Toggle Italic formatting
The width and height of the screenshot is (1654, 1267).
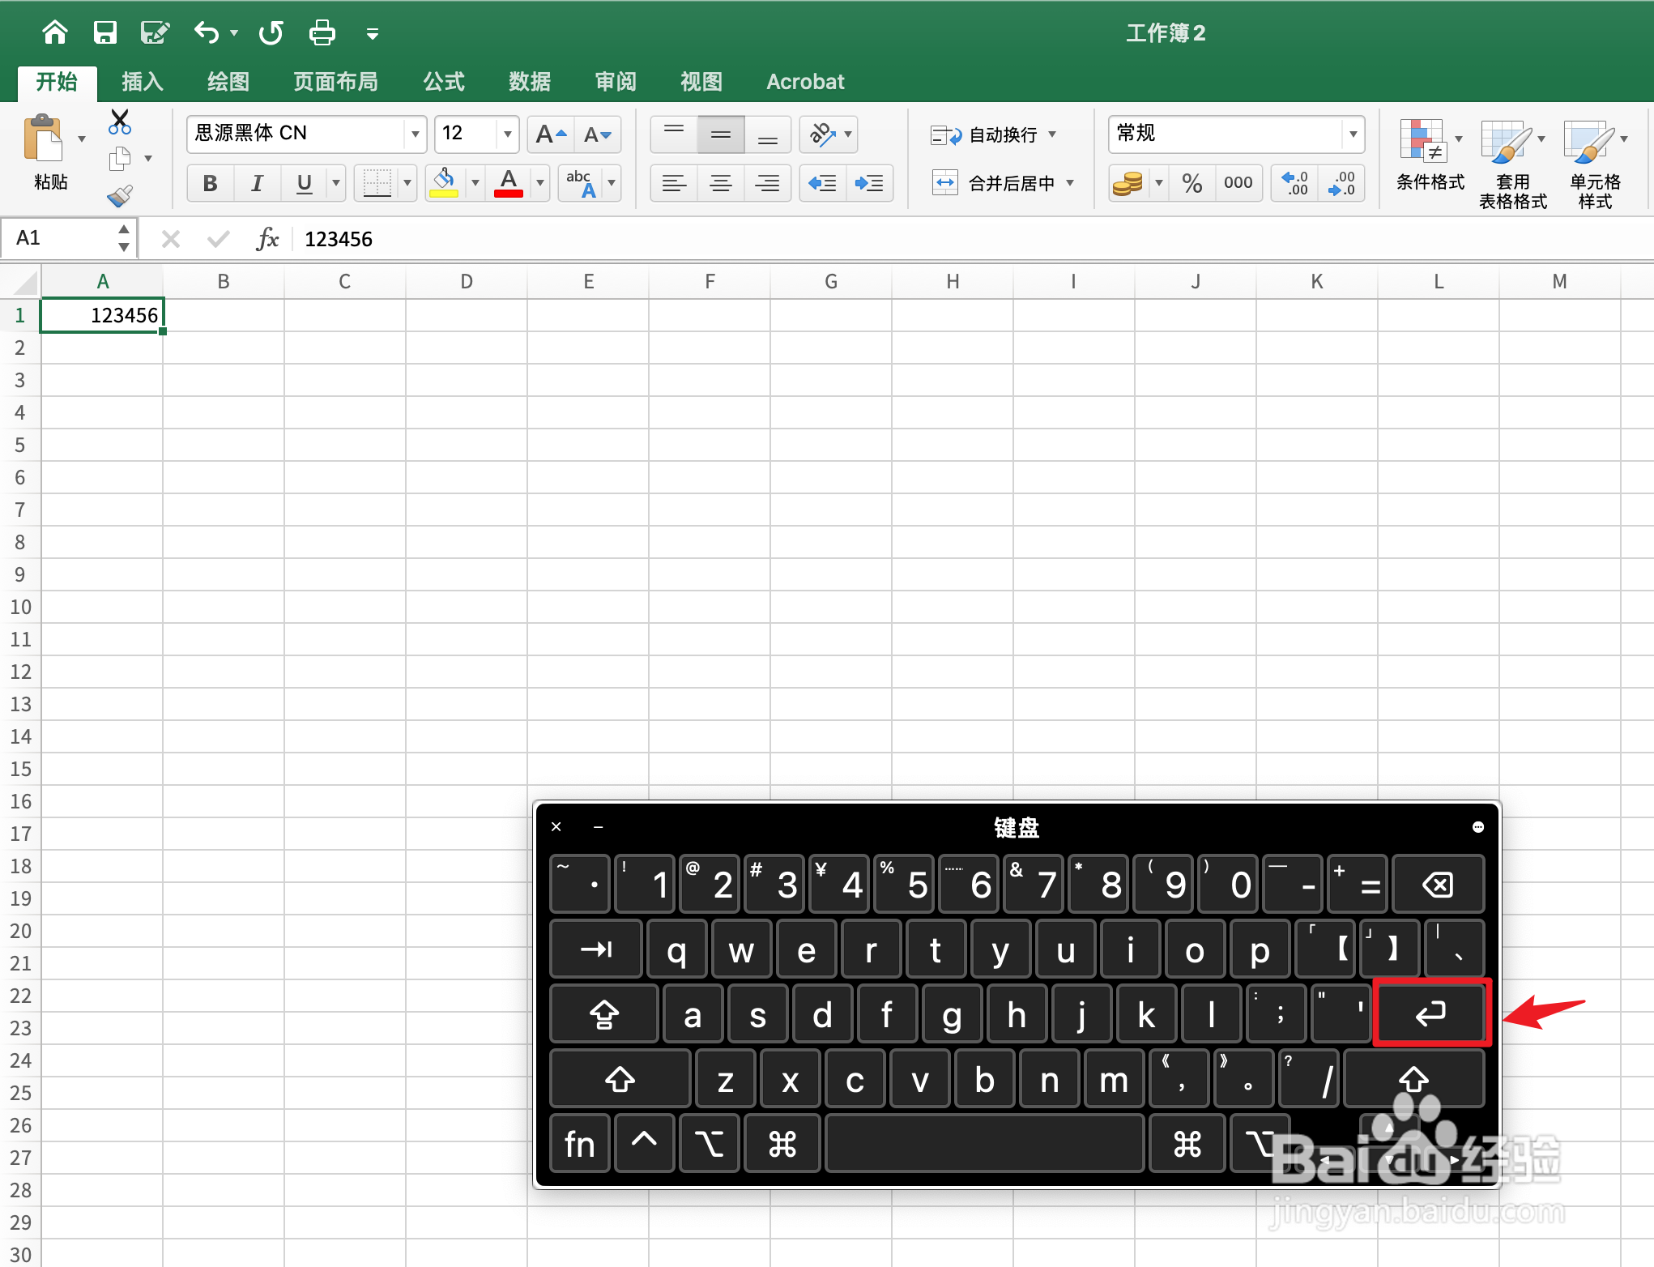258,183
